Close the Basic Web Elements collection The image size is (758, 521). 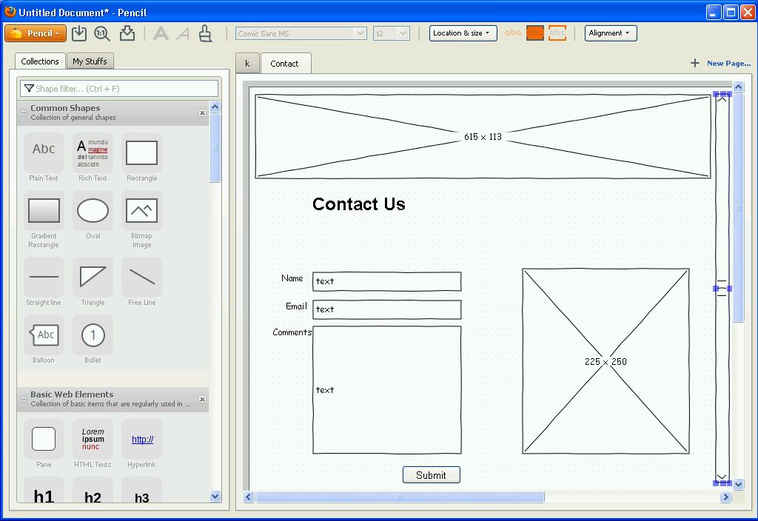[203, 399]
